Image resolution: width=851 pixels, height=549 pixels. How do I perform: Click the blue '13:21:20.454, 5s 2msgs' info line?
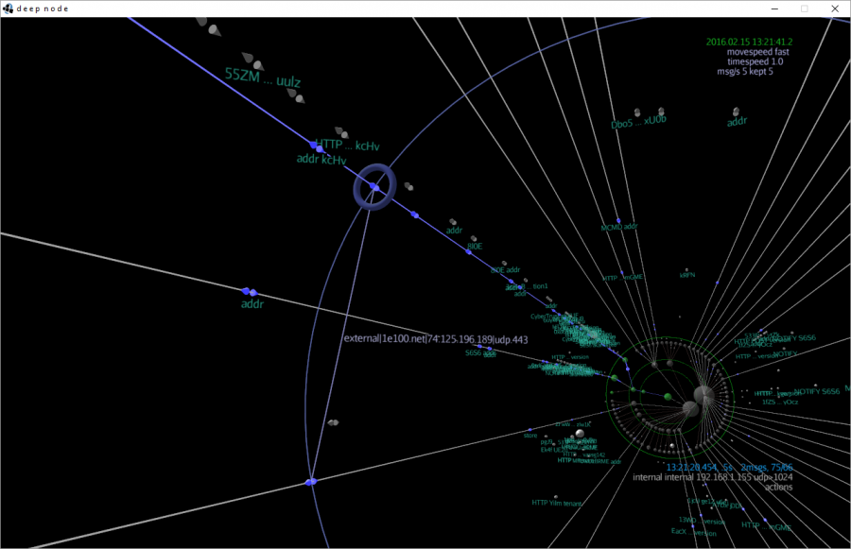(x=729, y=467)
